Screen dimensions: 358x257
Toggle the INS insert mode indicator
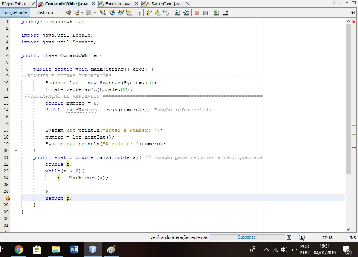tap(352, 238)
